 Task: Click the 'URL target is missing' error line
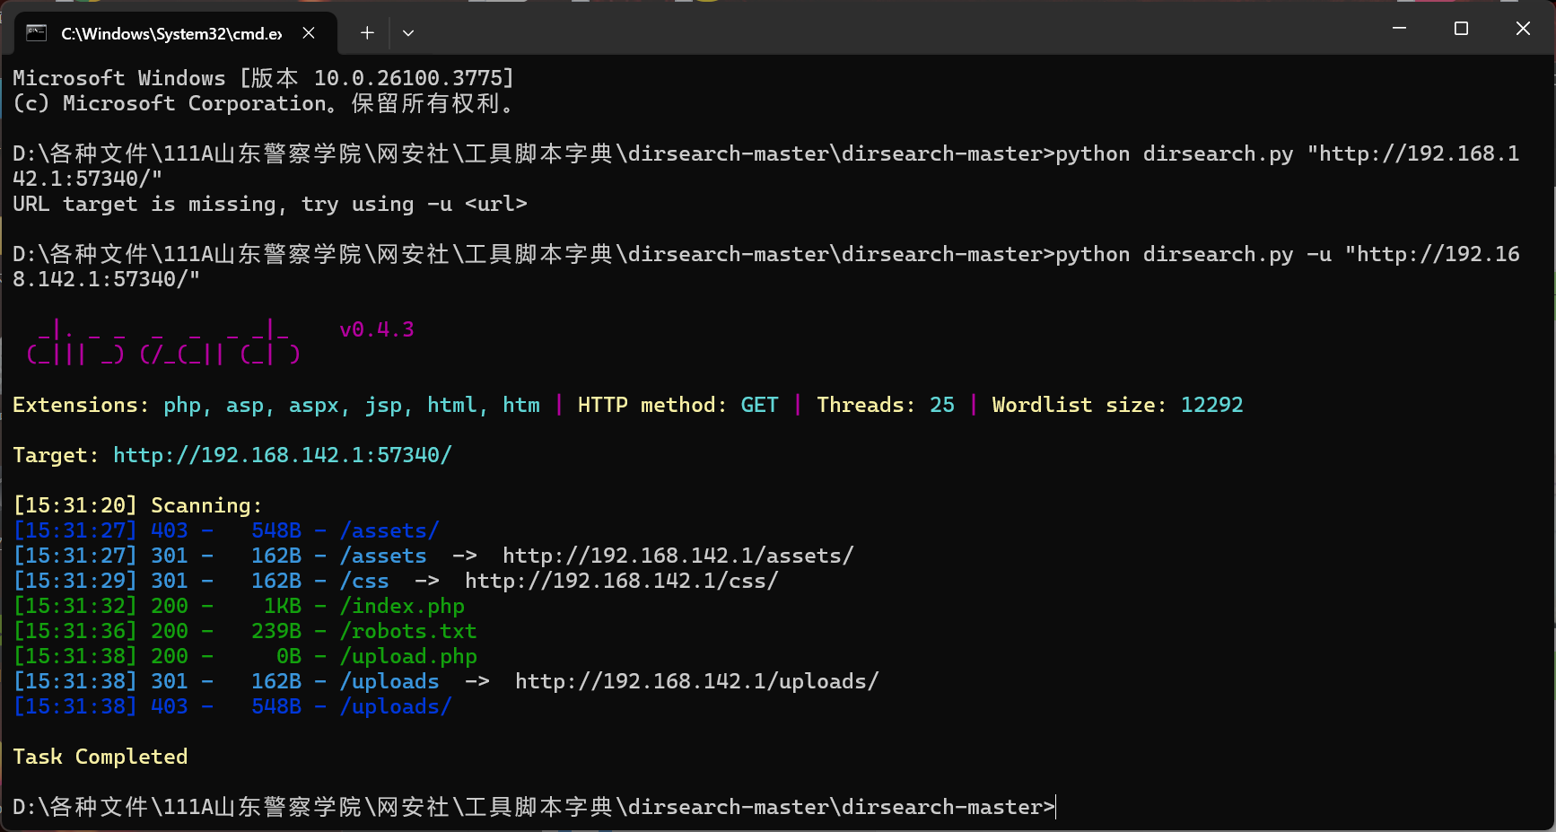tap(270, 204)
